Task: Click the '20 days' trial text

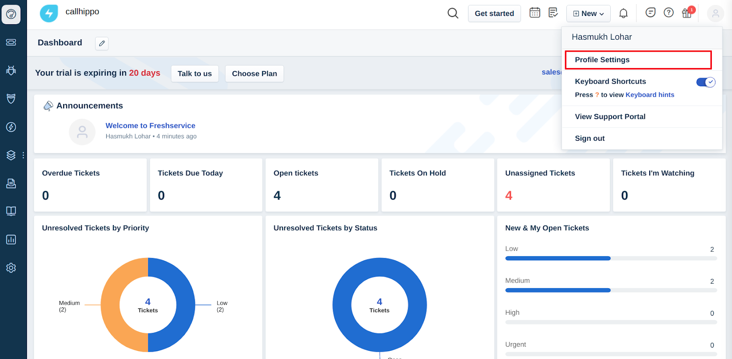Action: pos(145,73)
